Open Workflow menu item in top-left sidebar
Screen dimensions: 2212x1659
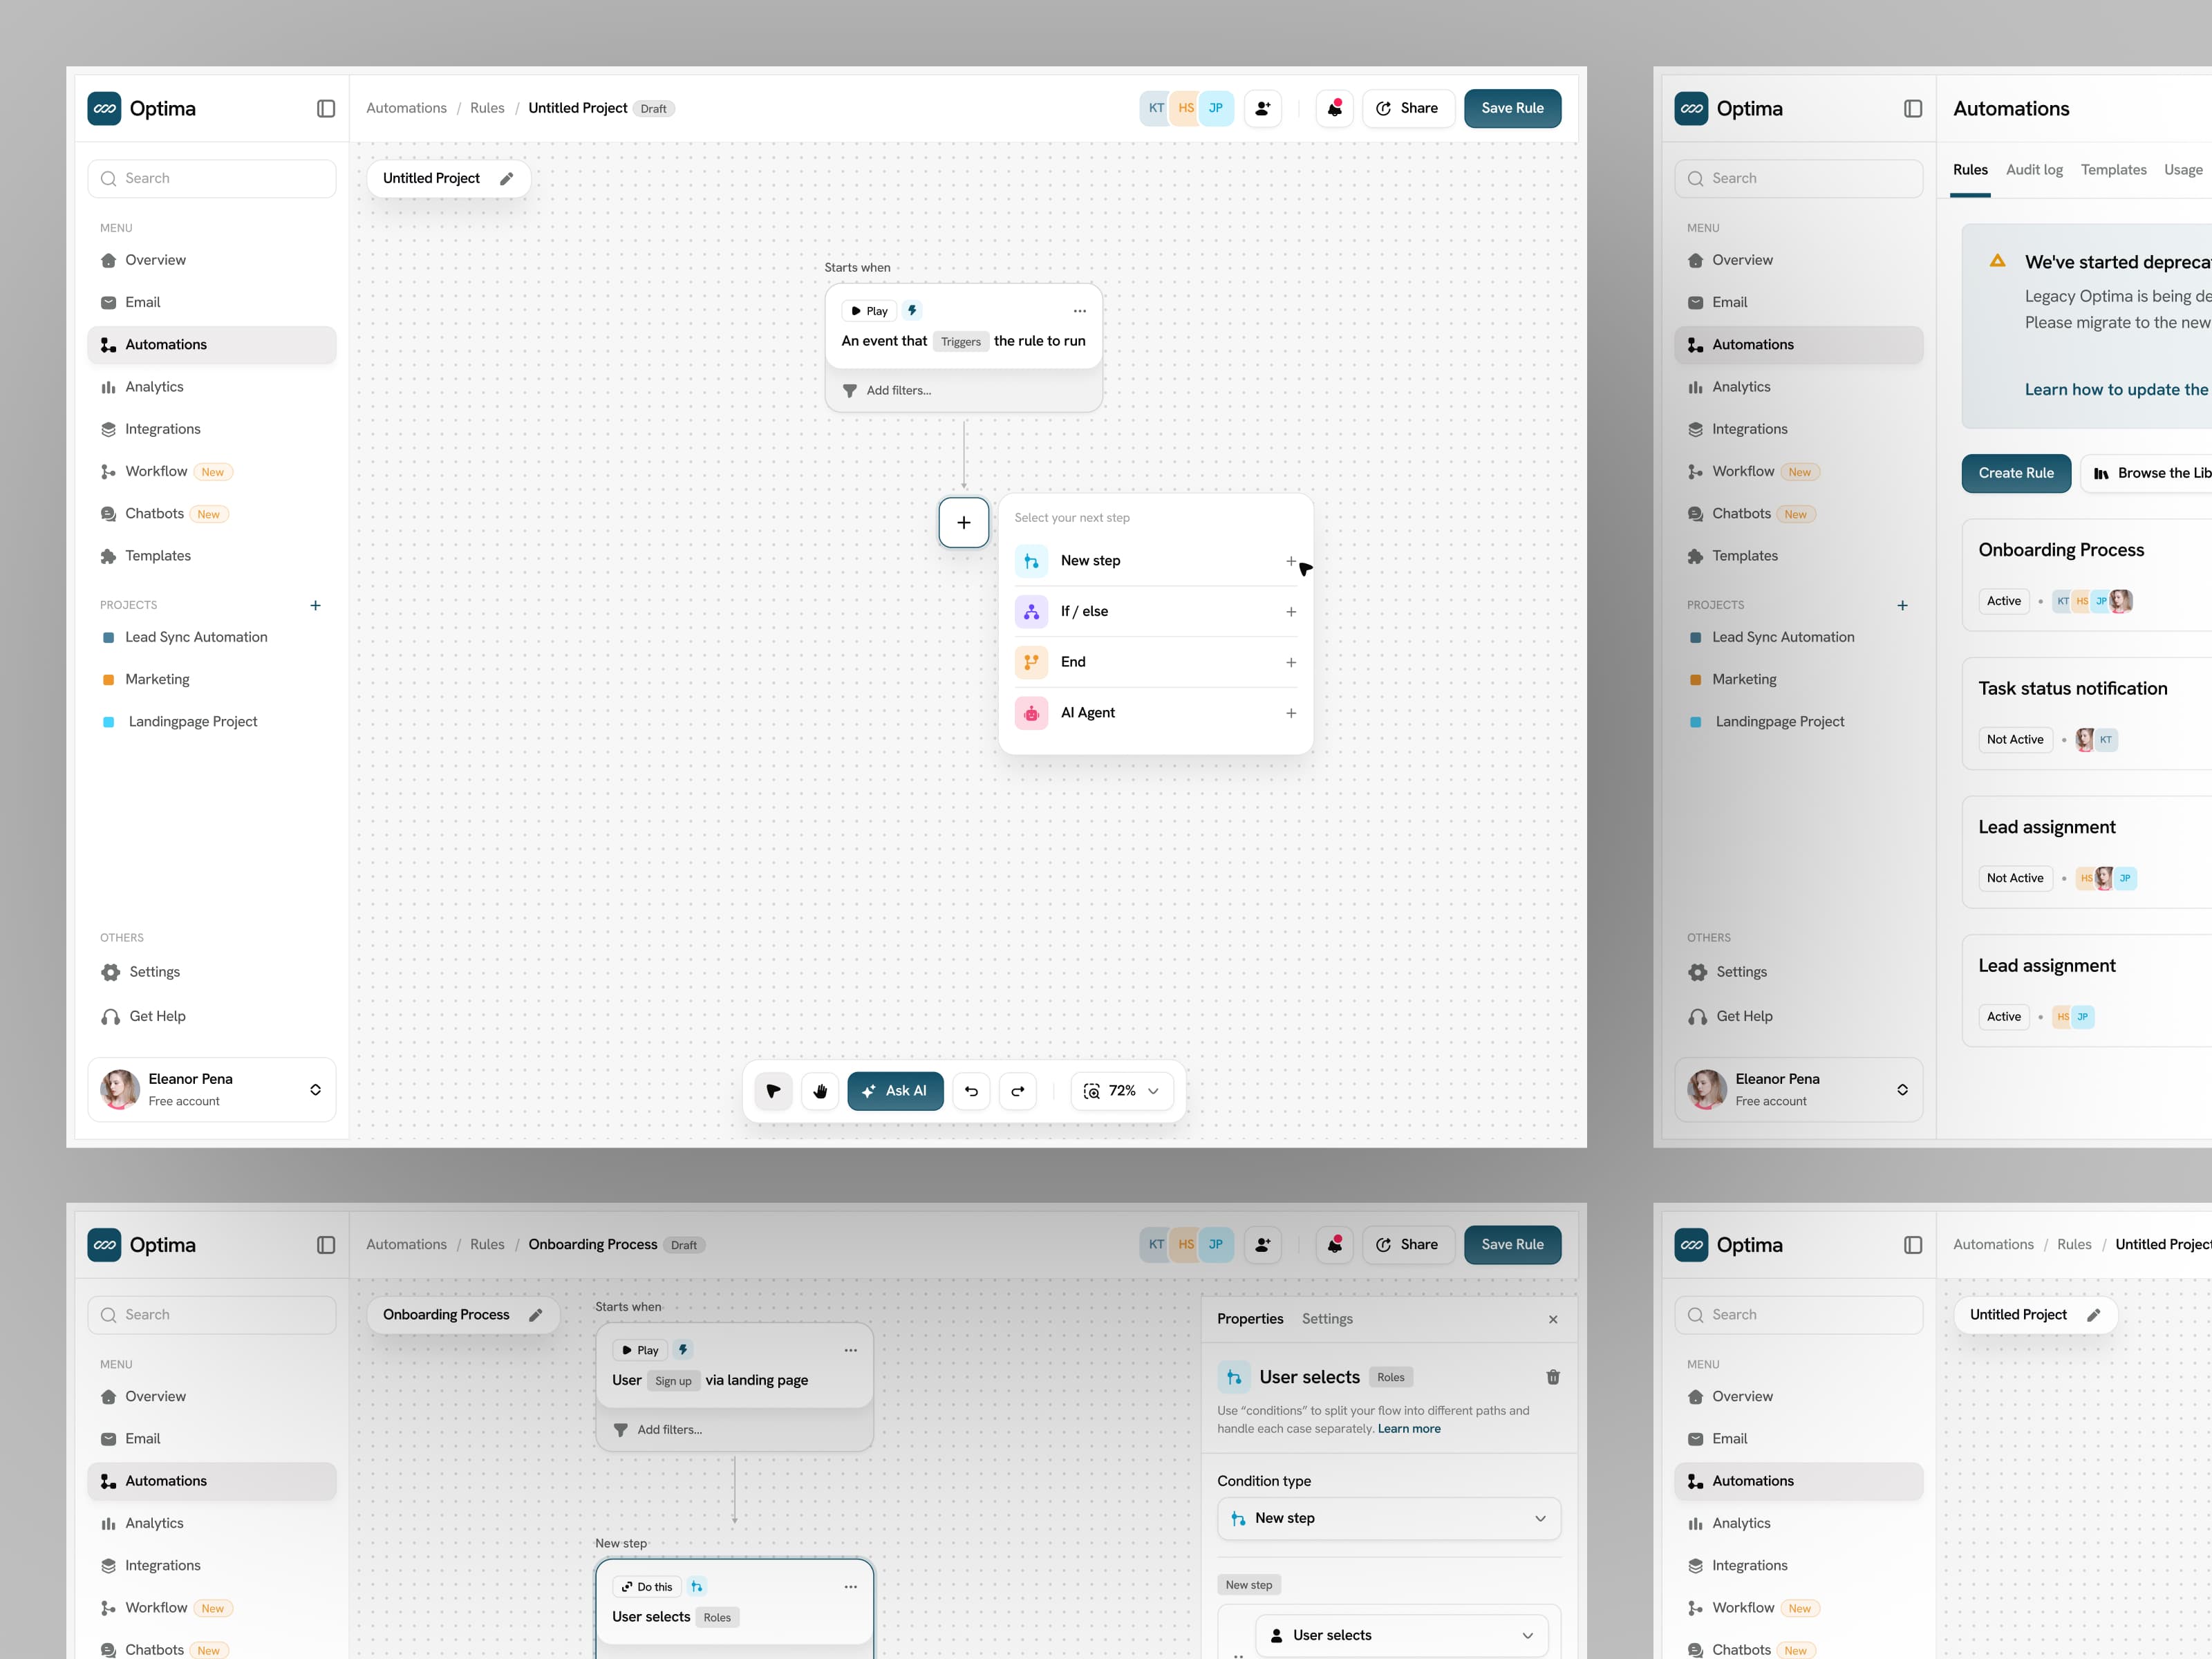pos(211,471)
